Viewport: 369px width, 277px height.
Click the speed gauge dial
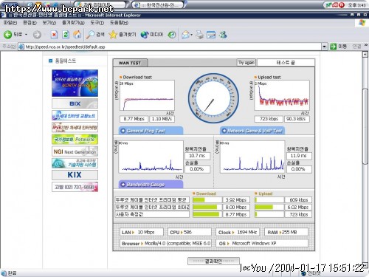coord(213,98)
